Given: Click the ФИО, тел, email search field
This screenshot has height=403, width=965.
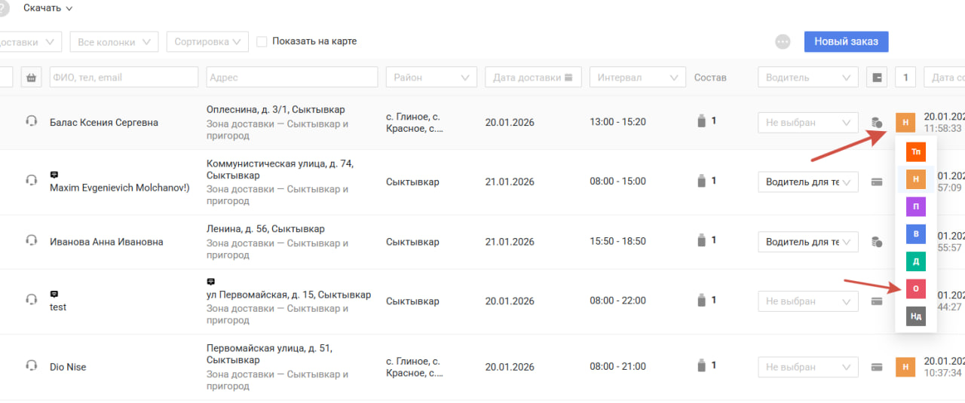Looking at the screenshot, I should [124, 77].
